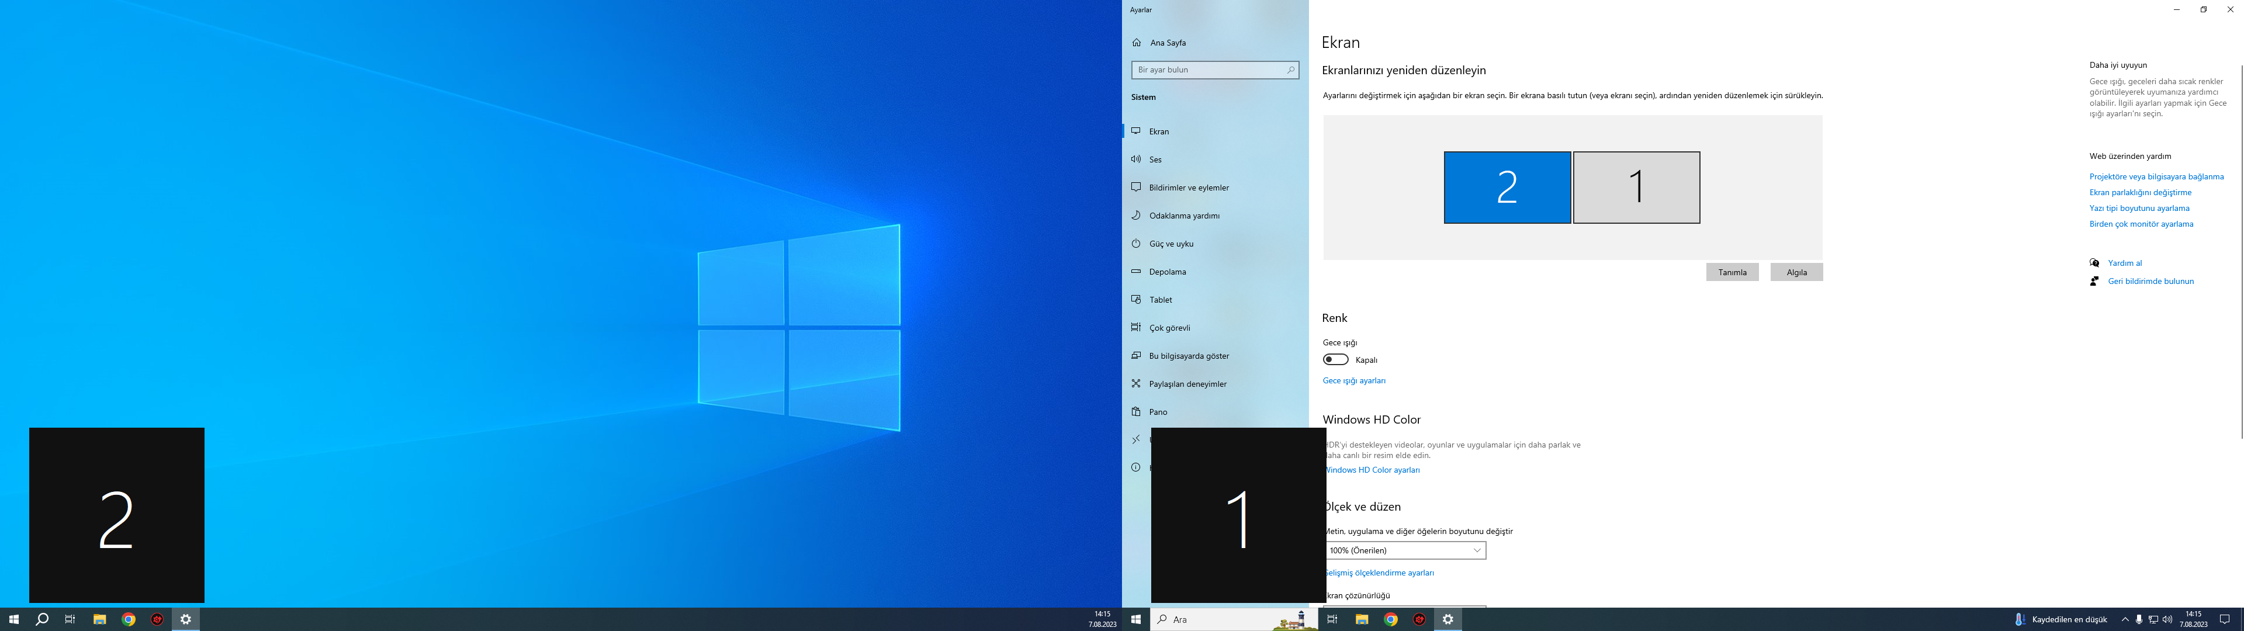Focus the Bir ayar bulun search field

[x=1214, y=70]
